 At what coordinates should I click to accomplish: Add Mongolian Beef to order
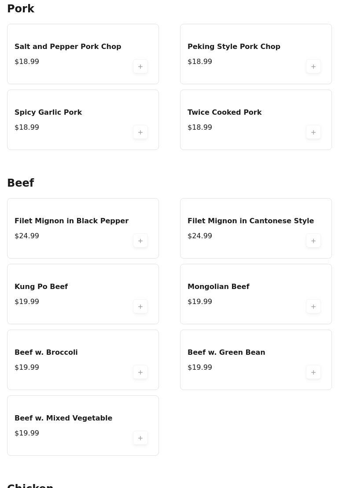[313, 307]
